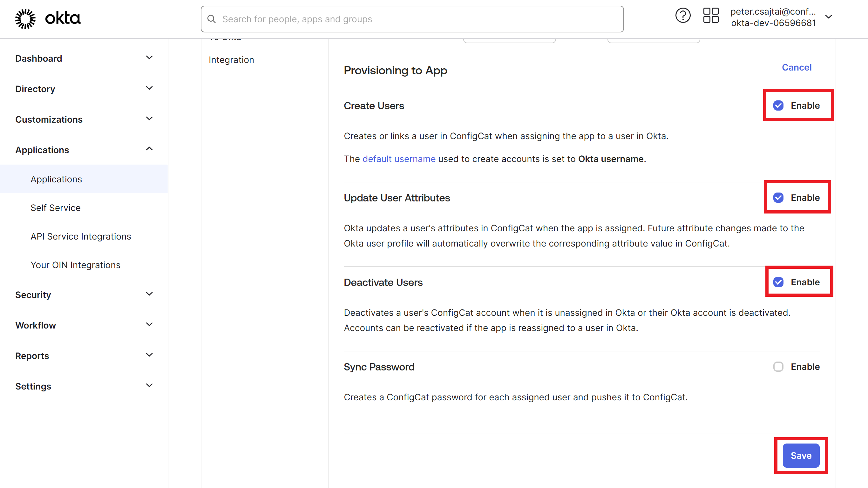Save the provisioning settings
This screenshot has width=868, height=488.
tap(801, 455)
